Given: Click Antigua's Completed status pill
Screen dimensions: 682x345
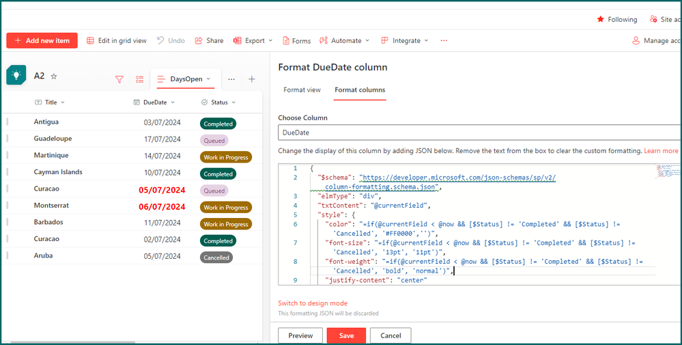Looking at the screenshot, I should 218,124.
